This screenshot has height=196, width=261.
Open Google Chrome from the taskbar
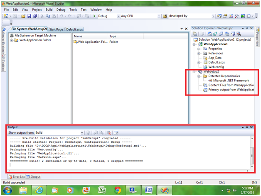pos(118,190)
